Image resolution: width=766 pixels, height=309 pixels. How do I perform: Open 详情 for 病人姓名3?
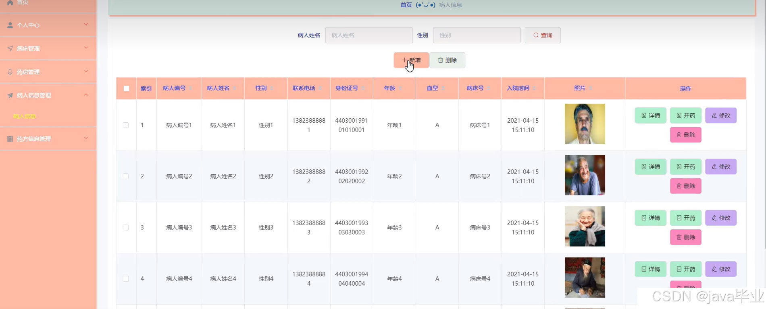pos(650,218)
